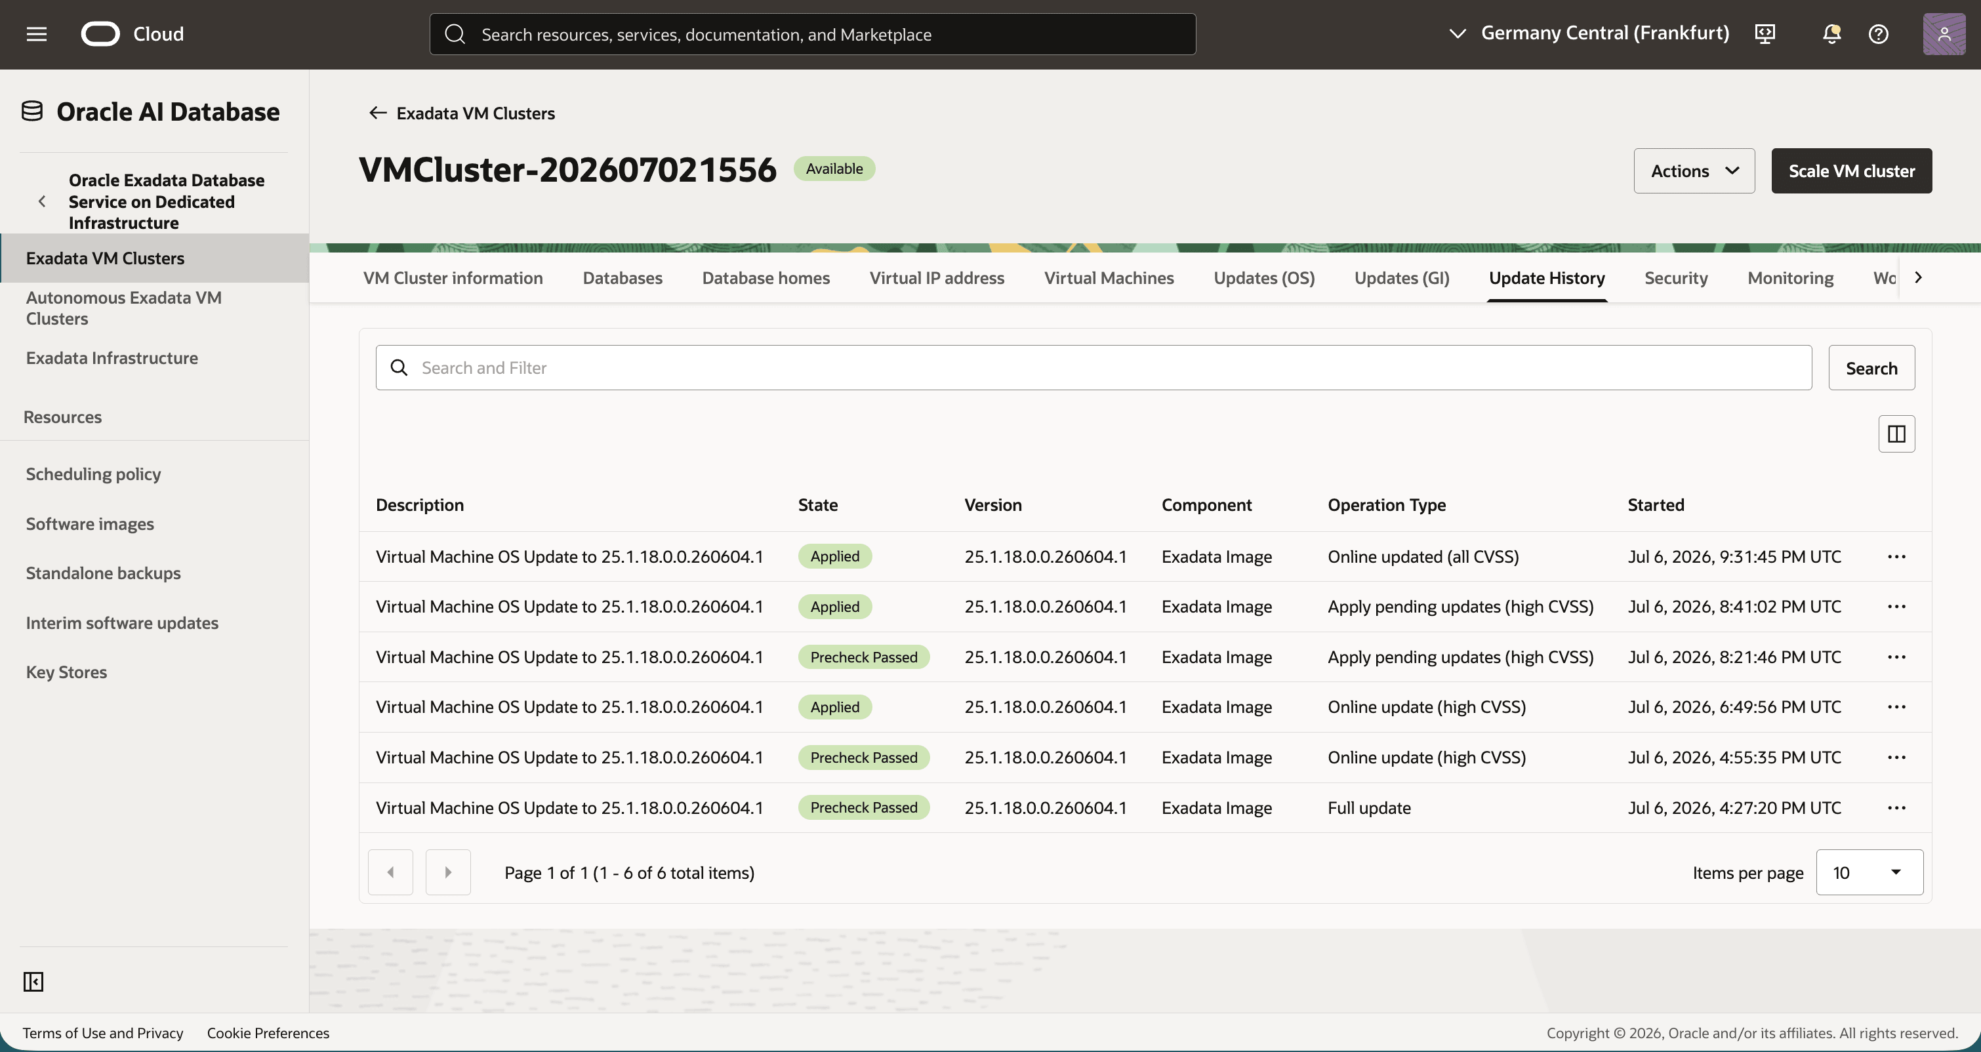Click the Search button
This screenshot has width=1981, height=1052.
pyautogui.click(x=1871, y=367)
